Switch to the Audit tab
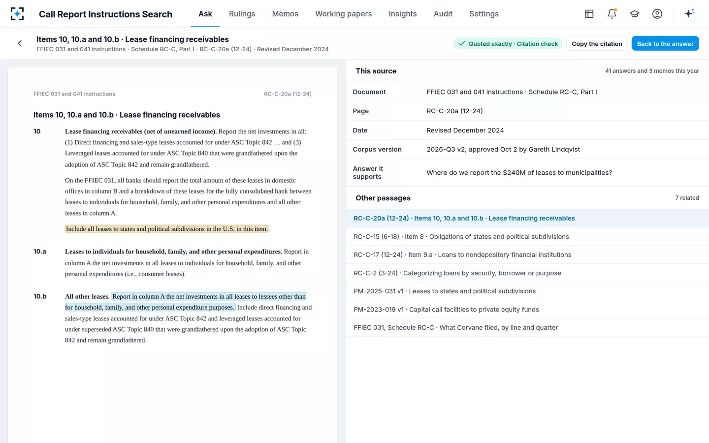709x443 pixels. click(x=443, y=14)
